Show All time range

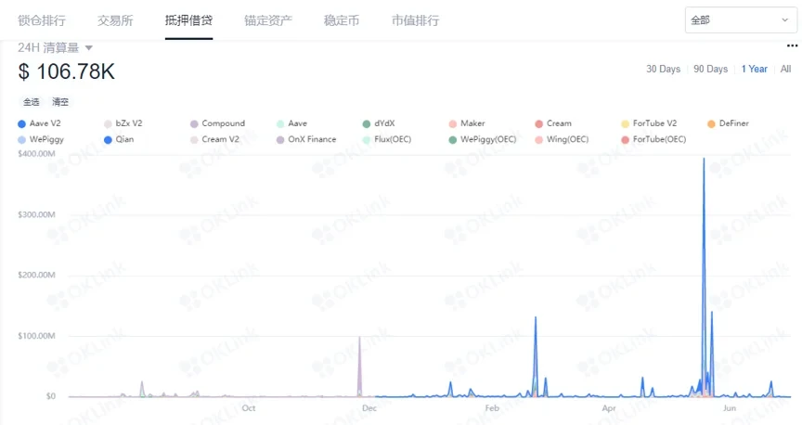785,69
